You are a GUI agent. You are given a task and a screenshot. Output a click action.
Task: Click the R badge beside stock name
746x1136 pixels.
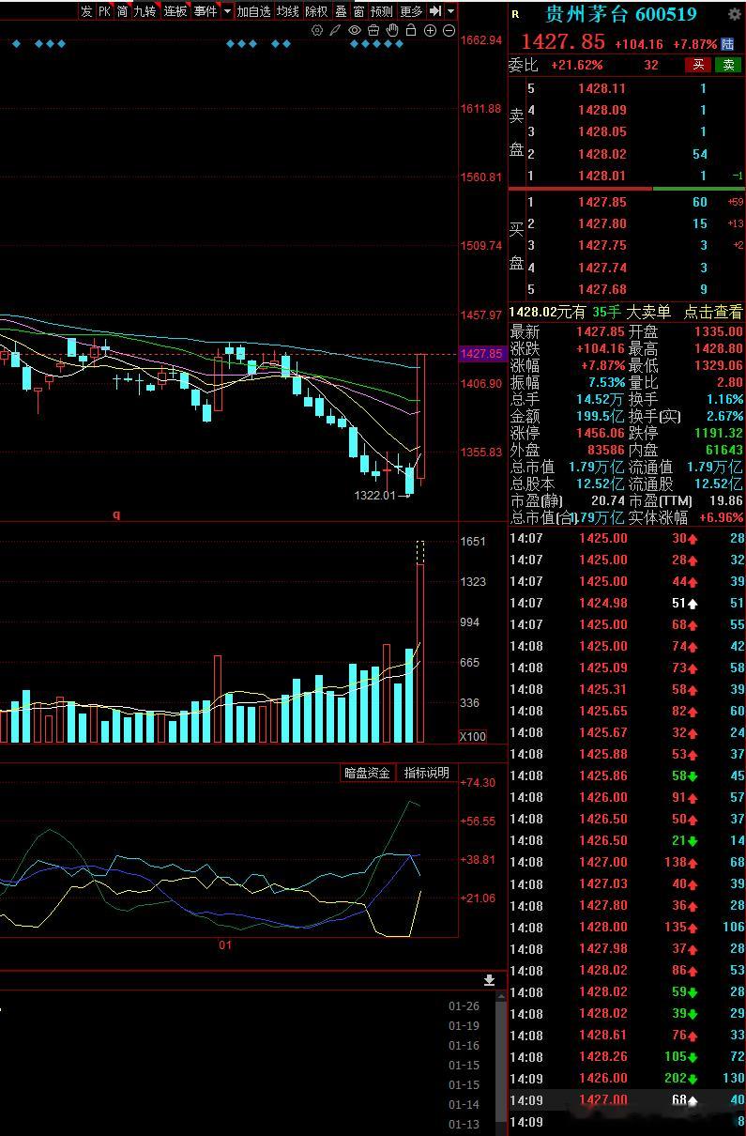click(514, 14)
